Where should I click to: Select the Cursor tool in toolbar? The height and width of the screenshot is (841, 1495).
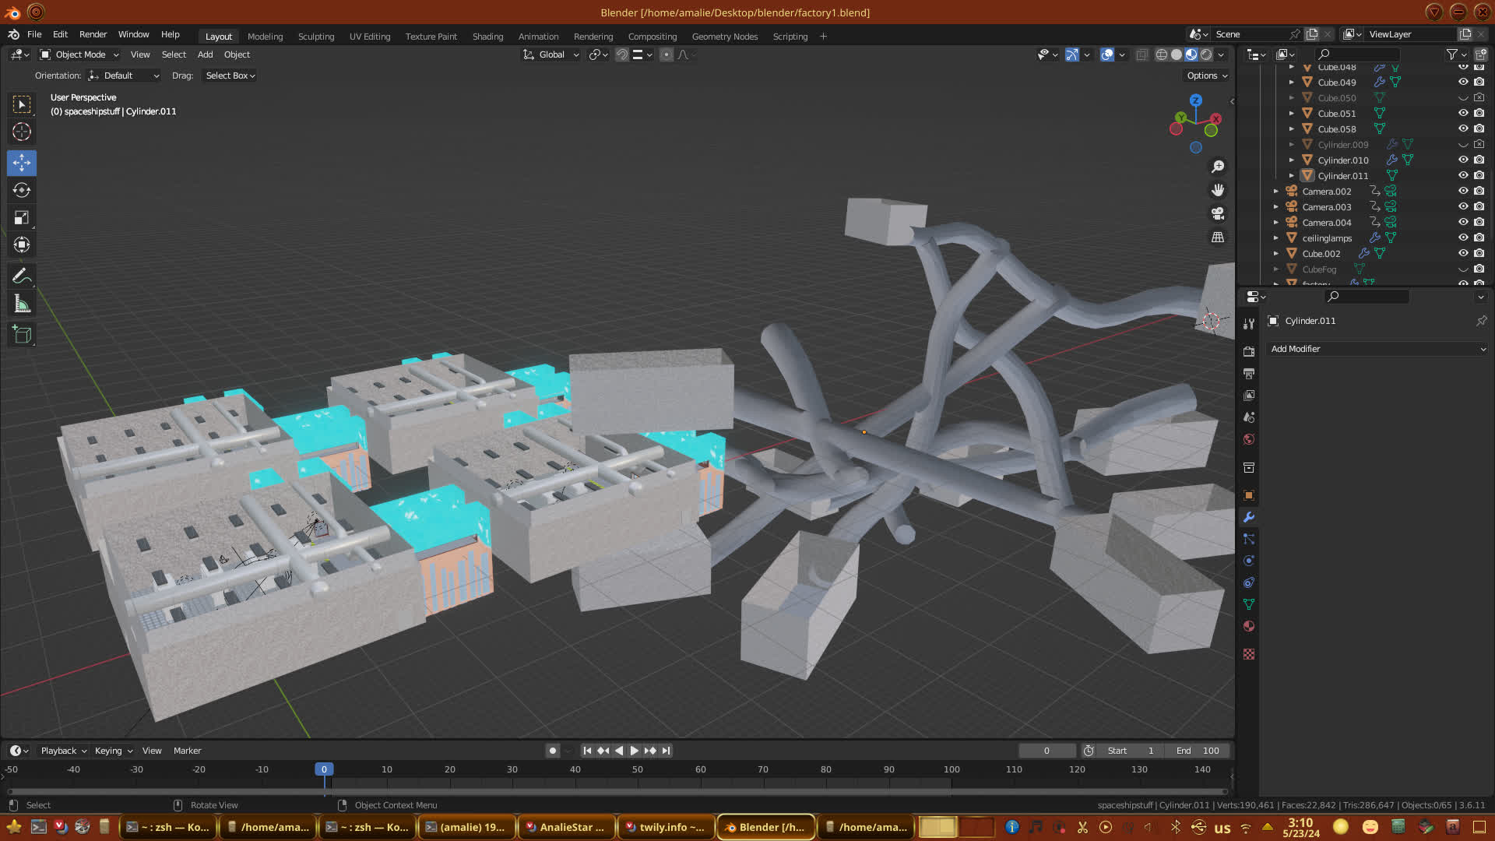point(22,132)
